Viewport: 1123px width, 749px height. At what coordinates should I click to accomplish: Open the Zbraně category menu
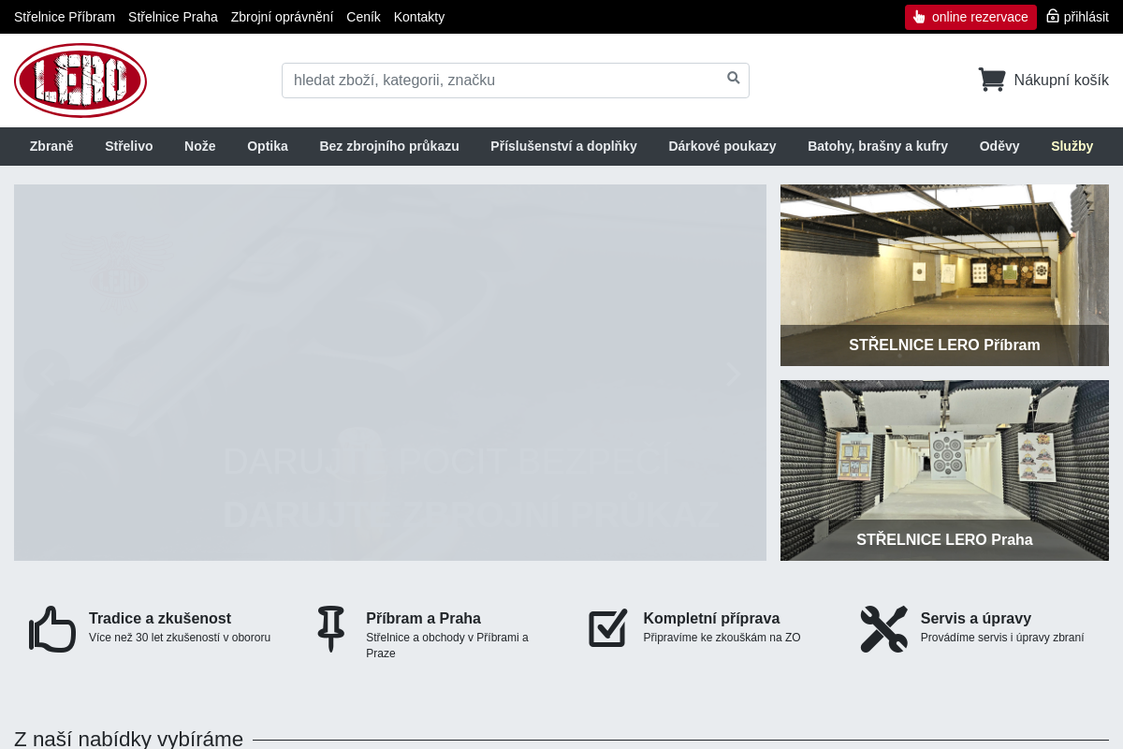pos(51,146)
